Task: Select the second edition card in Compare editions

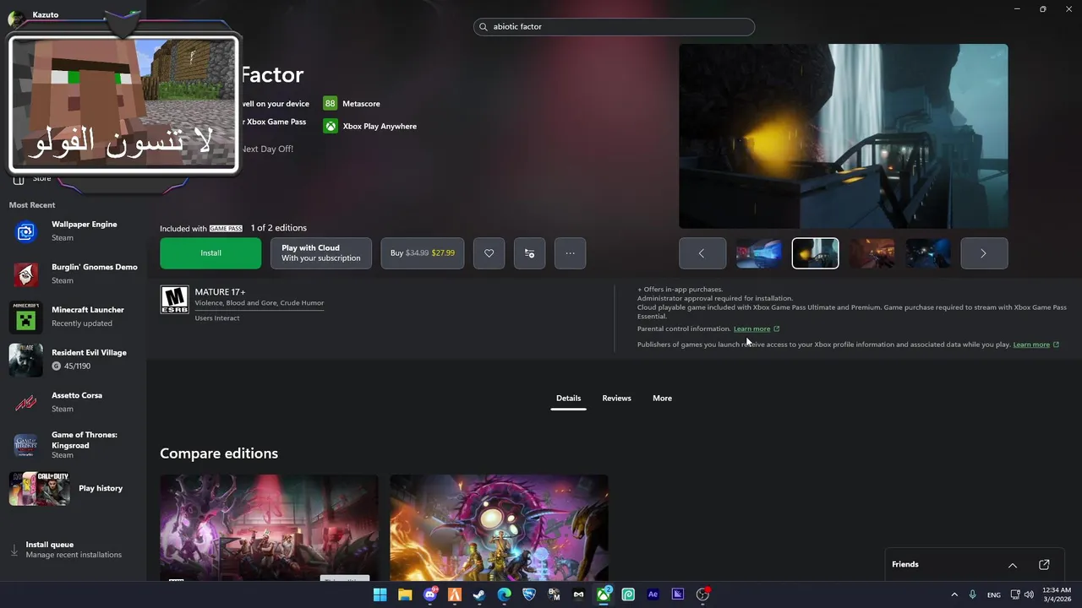Action: (499, 528)
